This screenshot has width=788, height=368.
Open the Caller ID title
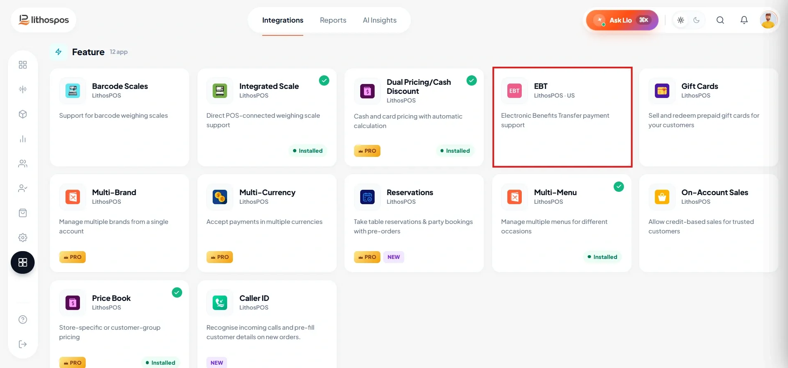pyautogui.click(x=254, y=298)
